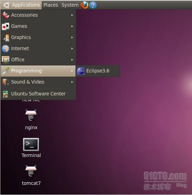Launch Firefox from the top panel
The width and height of the screenshot is (192, 195).
point(84,5)
